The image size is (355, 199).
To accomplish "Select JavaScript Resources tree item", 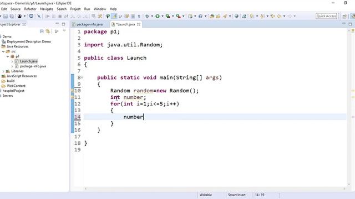I will pyautogui.click(x=22, y=76).
